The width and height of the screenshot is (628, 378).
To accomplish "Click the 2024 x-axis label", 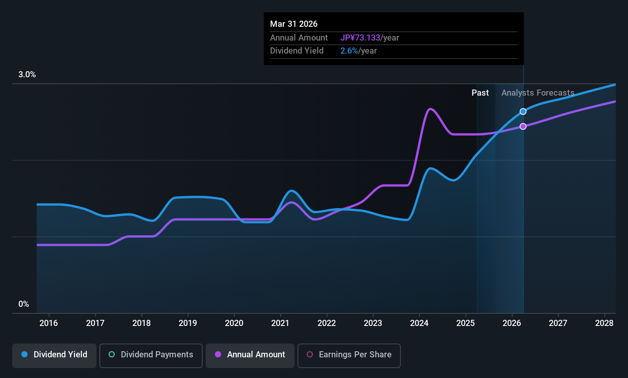I will tap(419, 323).
